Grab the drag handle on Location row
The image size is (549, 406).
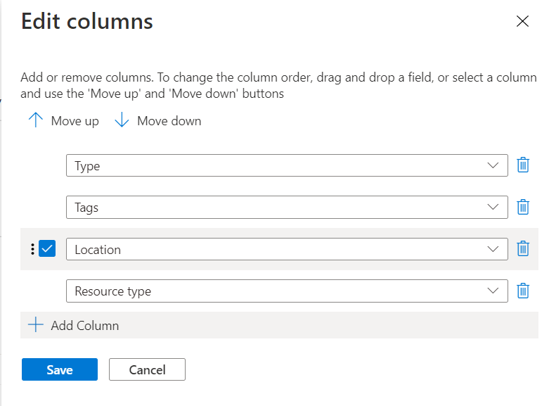point(32,249)
